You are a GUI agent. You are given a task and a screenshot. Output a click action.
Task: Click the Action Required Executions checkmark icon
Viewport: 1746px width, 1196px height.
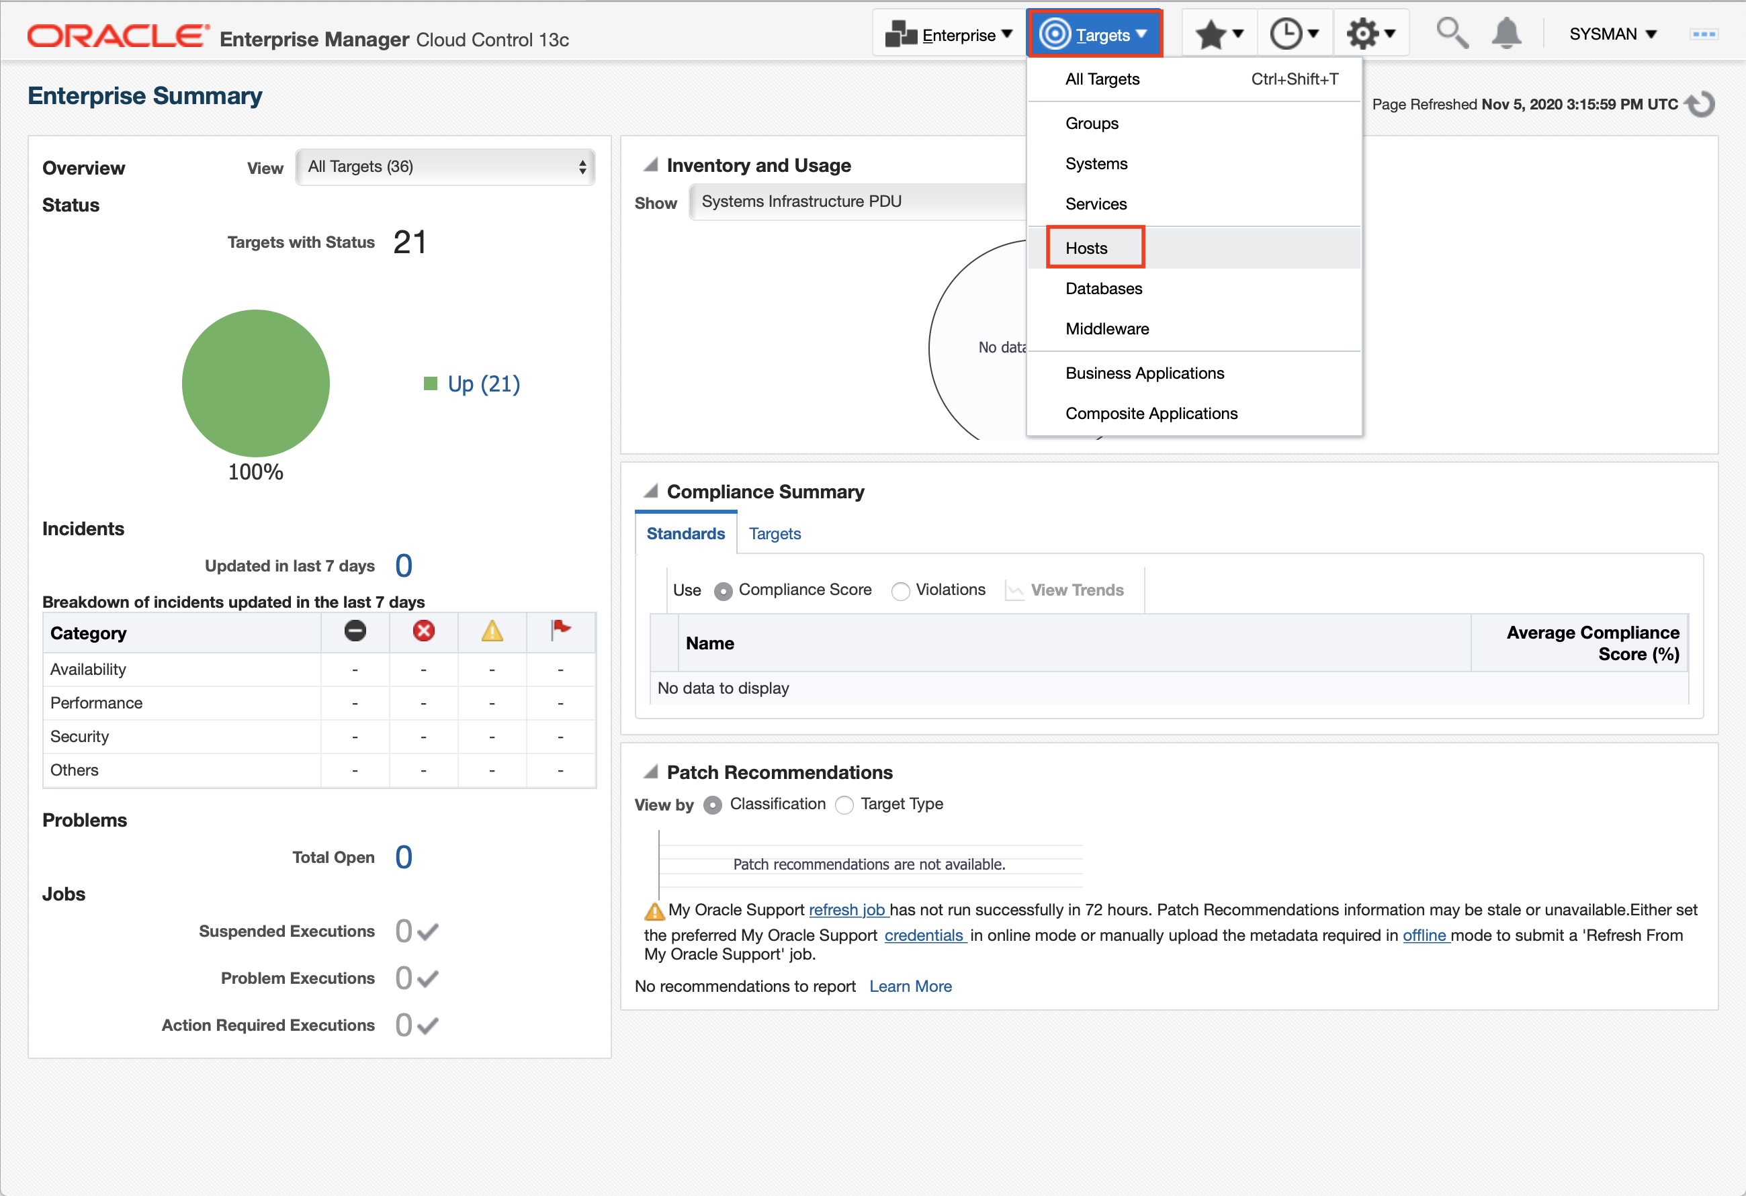click(428, 1025)
